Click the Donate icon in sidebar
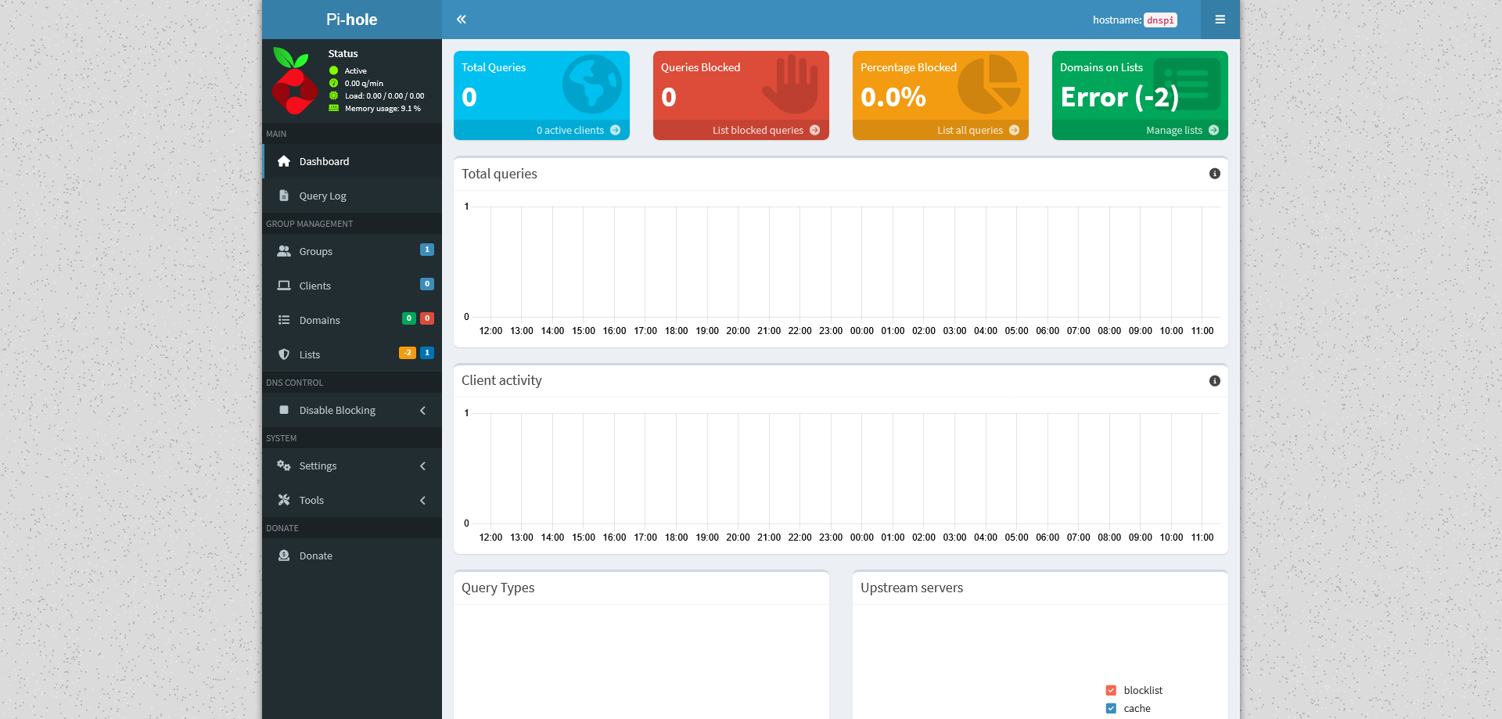The image size is (1502, 719). coord(284,555)
